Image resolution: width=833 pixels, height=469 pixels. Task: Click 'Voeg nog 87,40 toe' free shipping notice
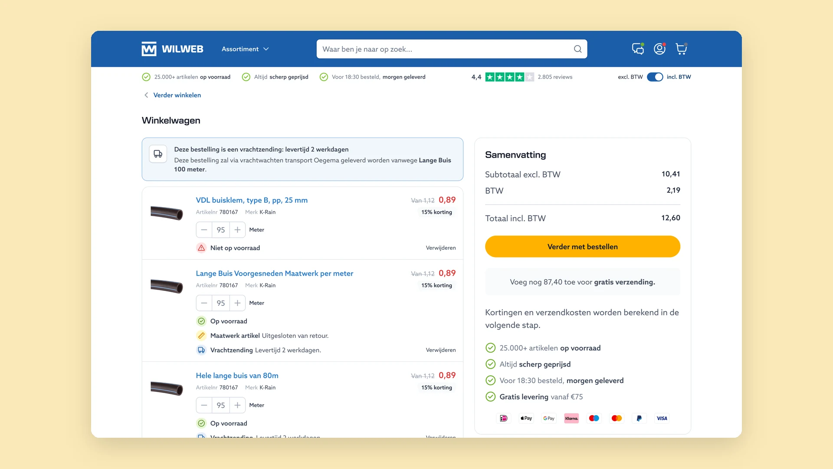coord(582,282)
